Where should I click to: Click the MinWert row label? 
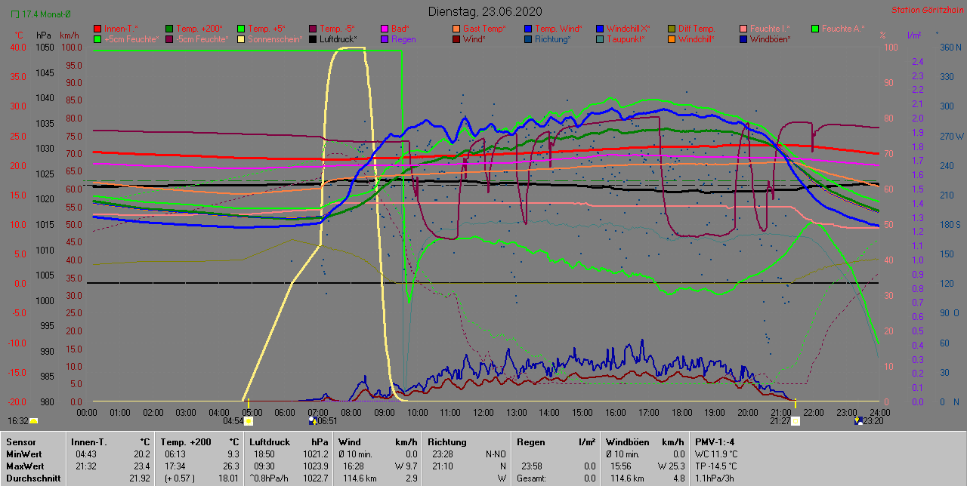pyautogui.click(x=23, y=454)
